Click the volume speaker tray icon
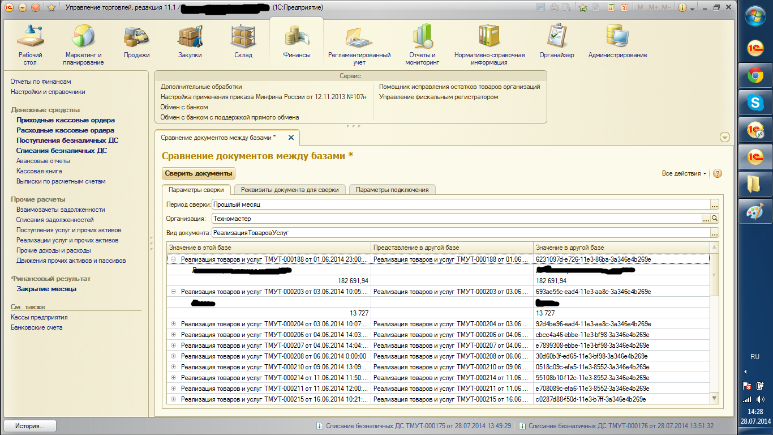 (761, 399)
